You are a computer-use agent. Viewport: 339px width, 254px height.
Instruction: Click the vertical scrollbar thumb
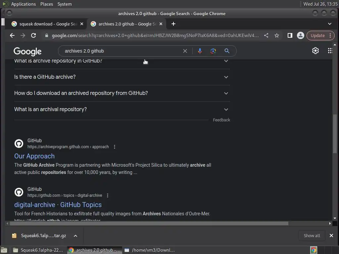335,134
